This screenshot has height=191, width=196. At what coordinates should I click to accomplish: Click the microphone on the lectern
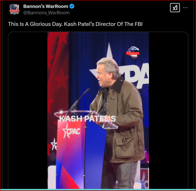click(79, 100)
